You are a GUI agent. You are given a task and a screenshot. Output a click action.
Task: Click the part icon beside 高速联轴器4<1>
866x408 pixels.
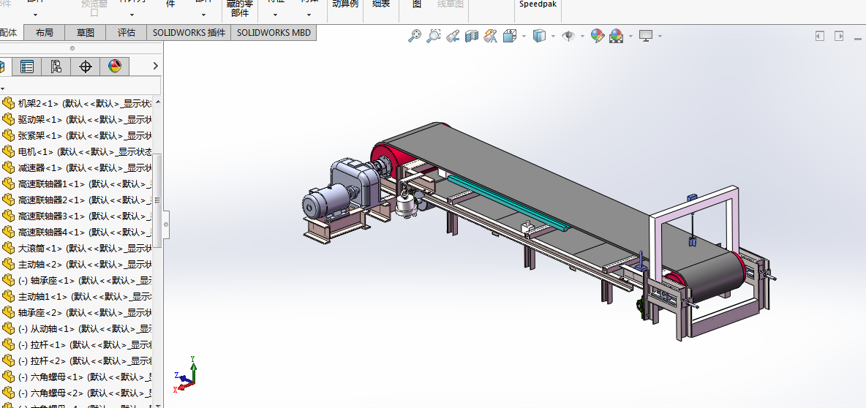click(8, 232)
